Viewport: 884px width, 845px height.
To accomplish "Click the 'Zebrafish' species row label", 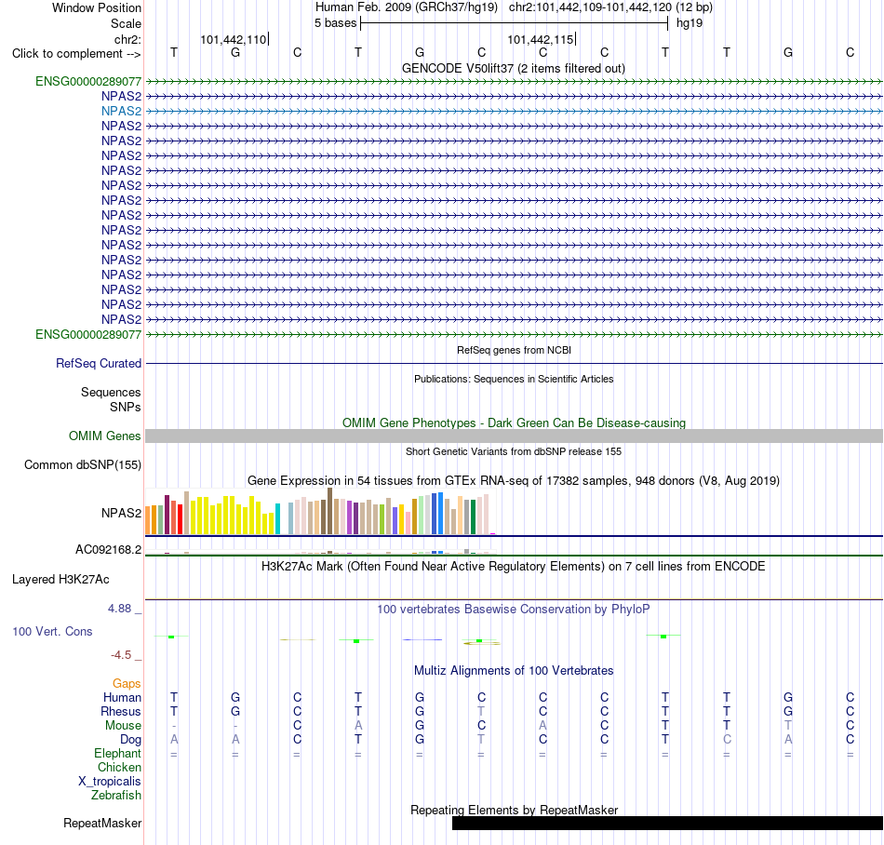I will tap(116, 796).
